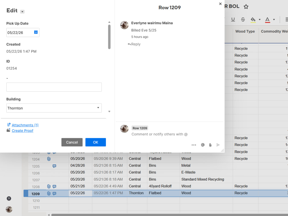Click the Create Proof link
This screenshot has width=288, height=216.
click(x=22, y=130)
